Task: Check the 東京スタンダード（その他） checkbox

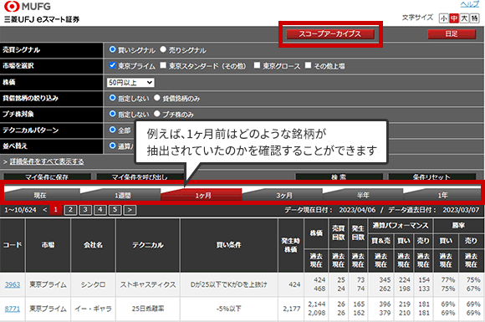Action: (x=163, y=65)
